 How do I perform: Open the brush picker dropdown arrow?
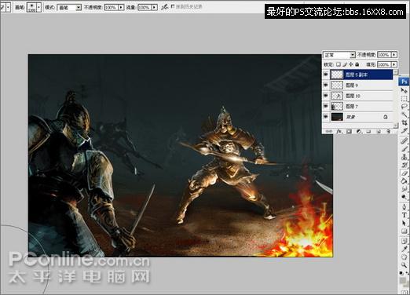[x=39, y=7]
